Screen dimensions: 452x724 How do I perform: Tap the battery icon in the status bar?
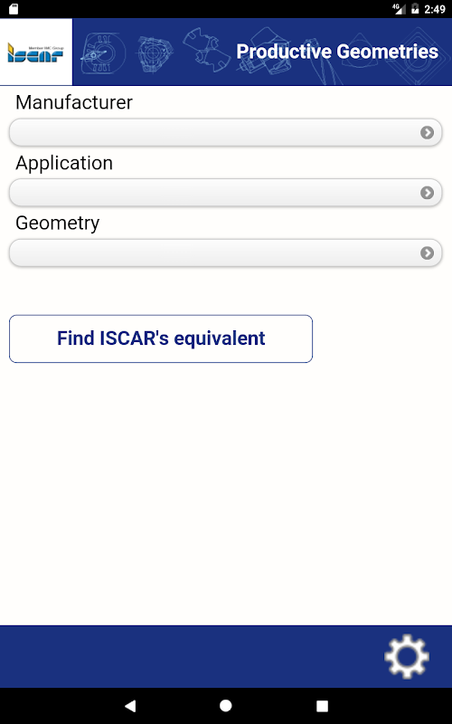tap(415, 9)
